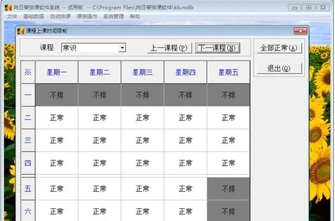335x221 pixels.
Task: Click 正常 cell for 星期三 period 五
Action: tap(143, 189)
